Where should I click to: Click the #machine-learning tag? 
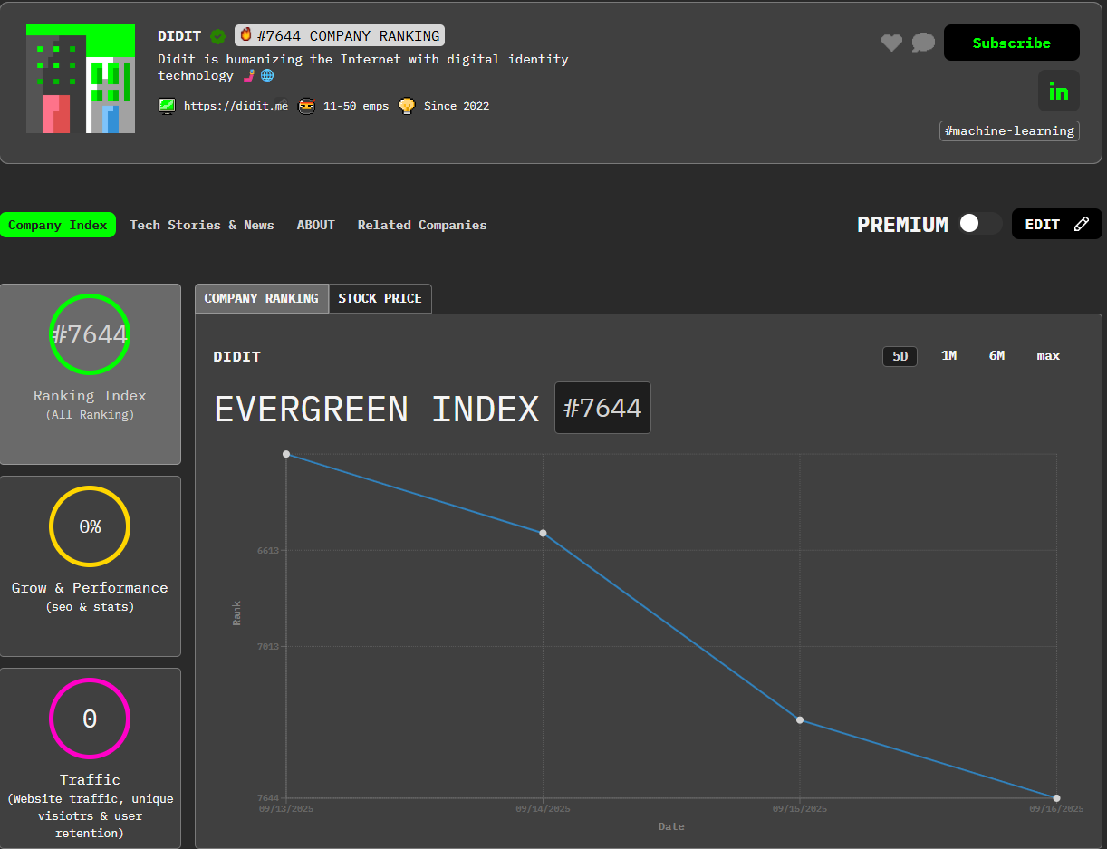(1009, 131)
